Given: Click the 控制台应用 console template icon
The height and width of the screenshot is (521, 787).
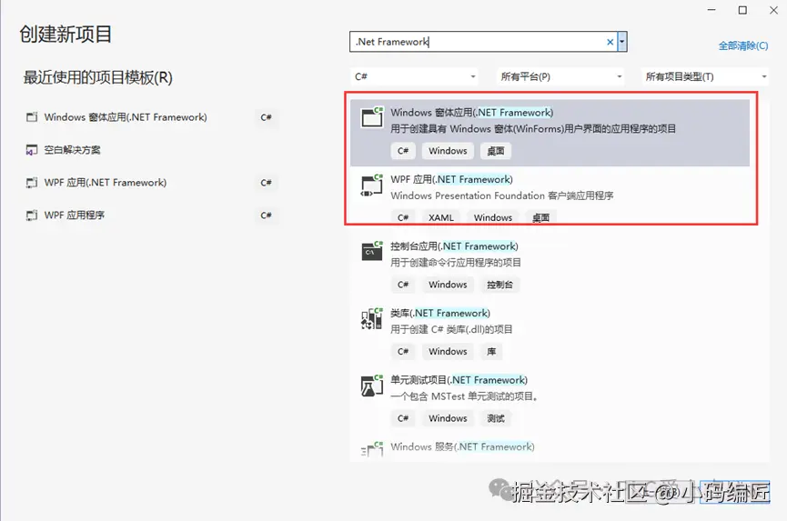Looking at the screenshot, I should [x=372, y=251].
